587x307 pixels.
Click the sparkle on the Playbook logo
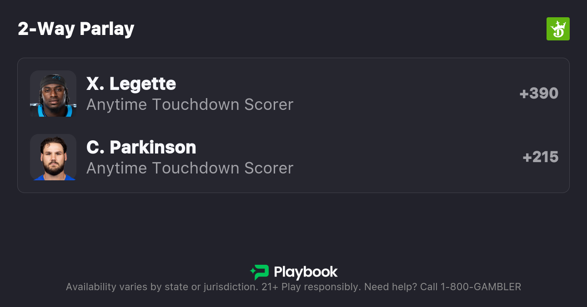[x=252, y=272]
